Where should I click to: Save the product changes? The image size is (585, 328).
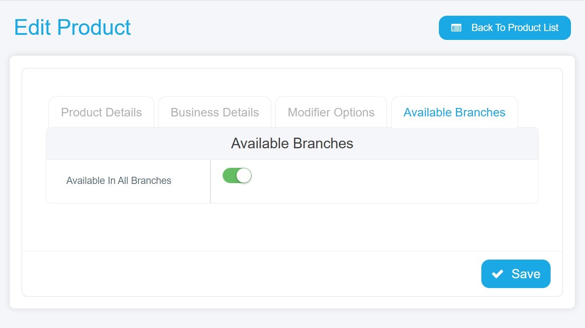pos(516,274)
